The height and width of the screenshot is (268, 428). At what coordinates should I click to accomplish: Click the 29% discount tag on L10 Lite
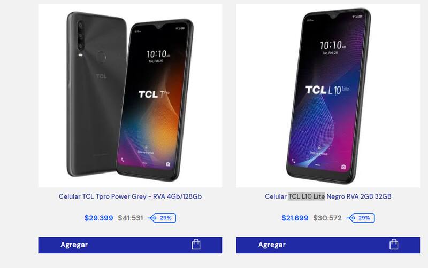pos(361,218)
